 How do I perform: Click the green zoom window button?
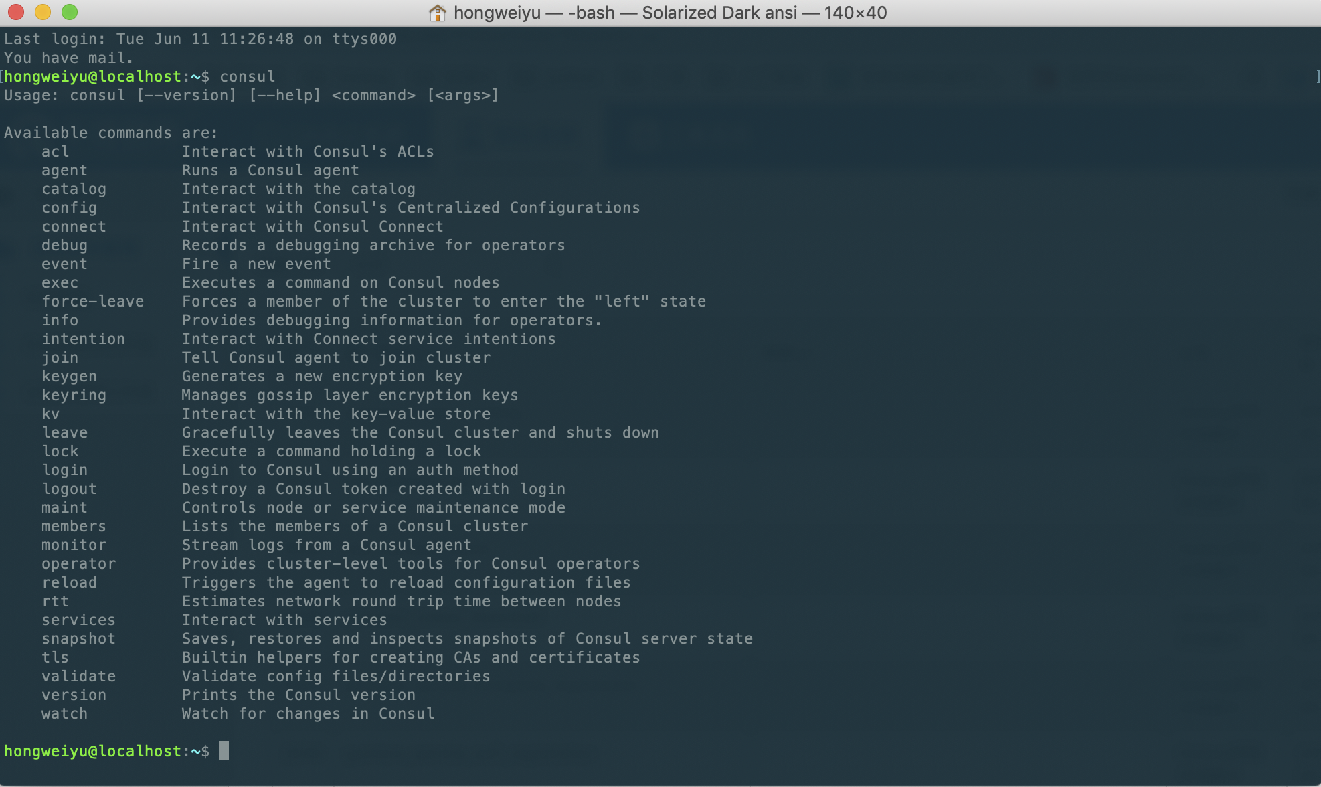point(70,12)
